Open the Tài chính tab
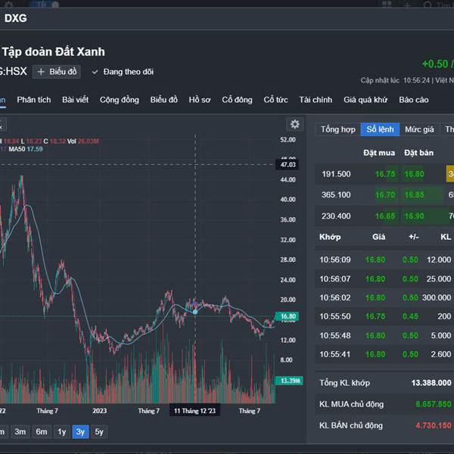 (316, 100)
